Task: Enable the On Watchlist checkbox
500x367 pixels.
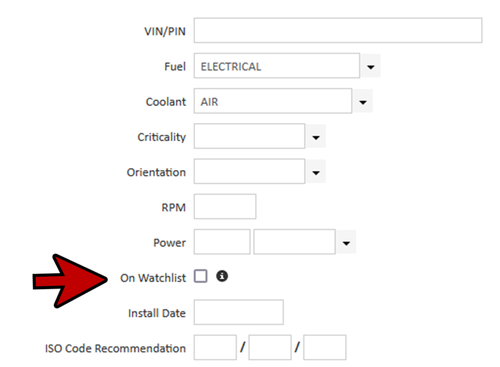Action: coord(201,277)
